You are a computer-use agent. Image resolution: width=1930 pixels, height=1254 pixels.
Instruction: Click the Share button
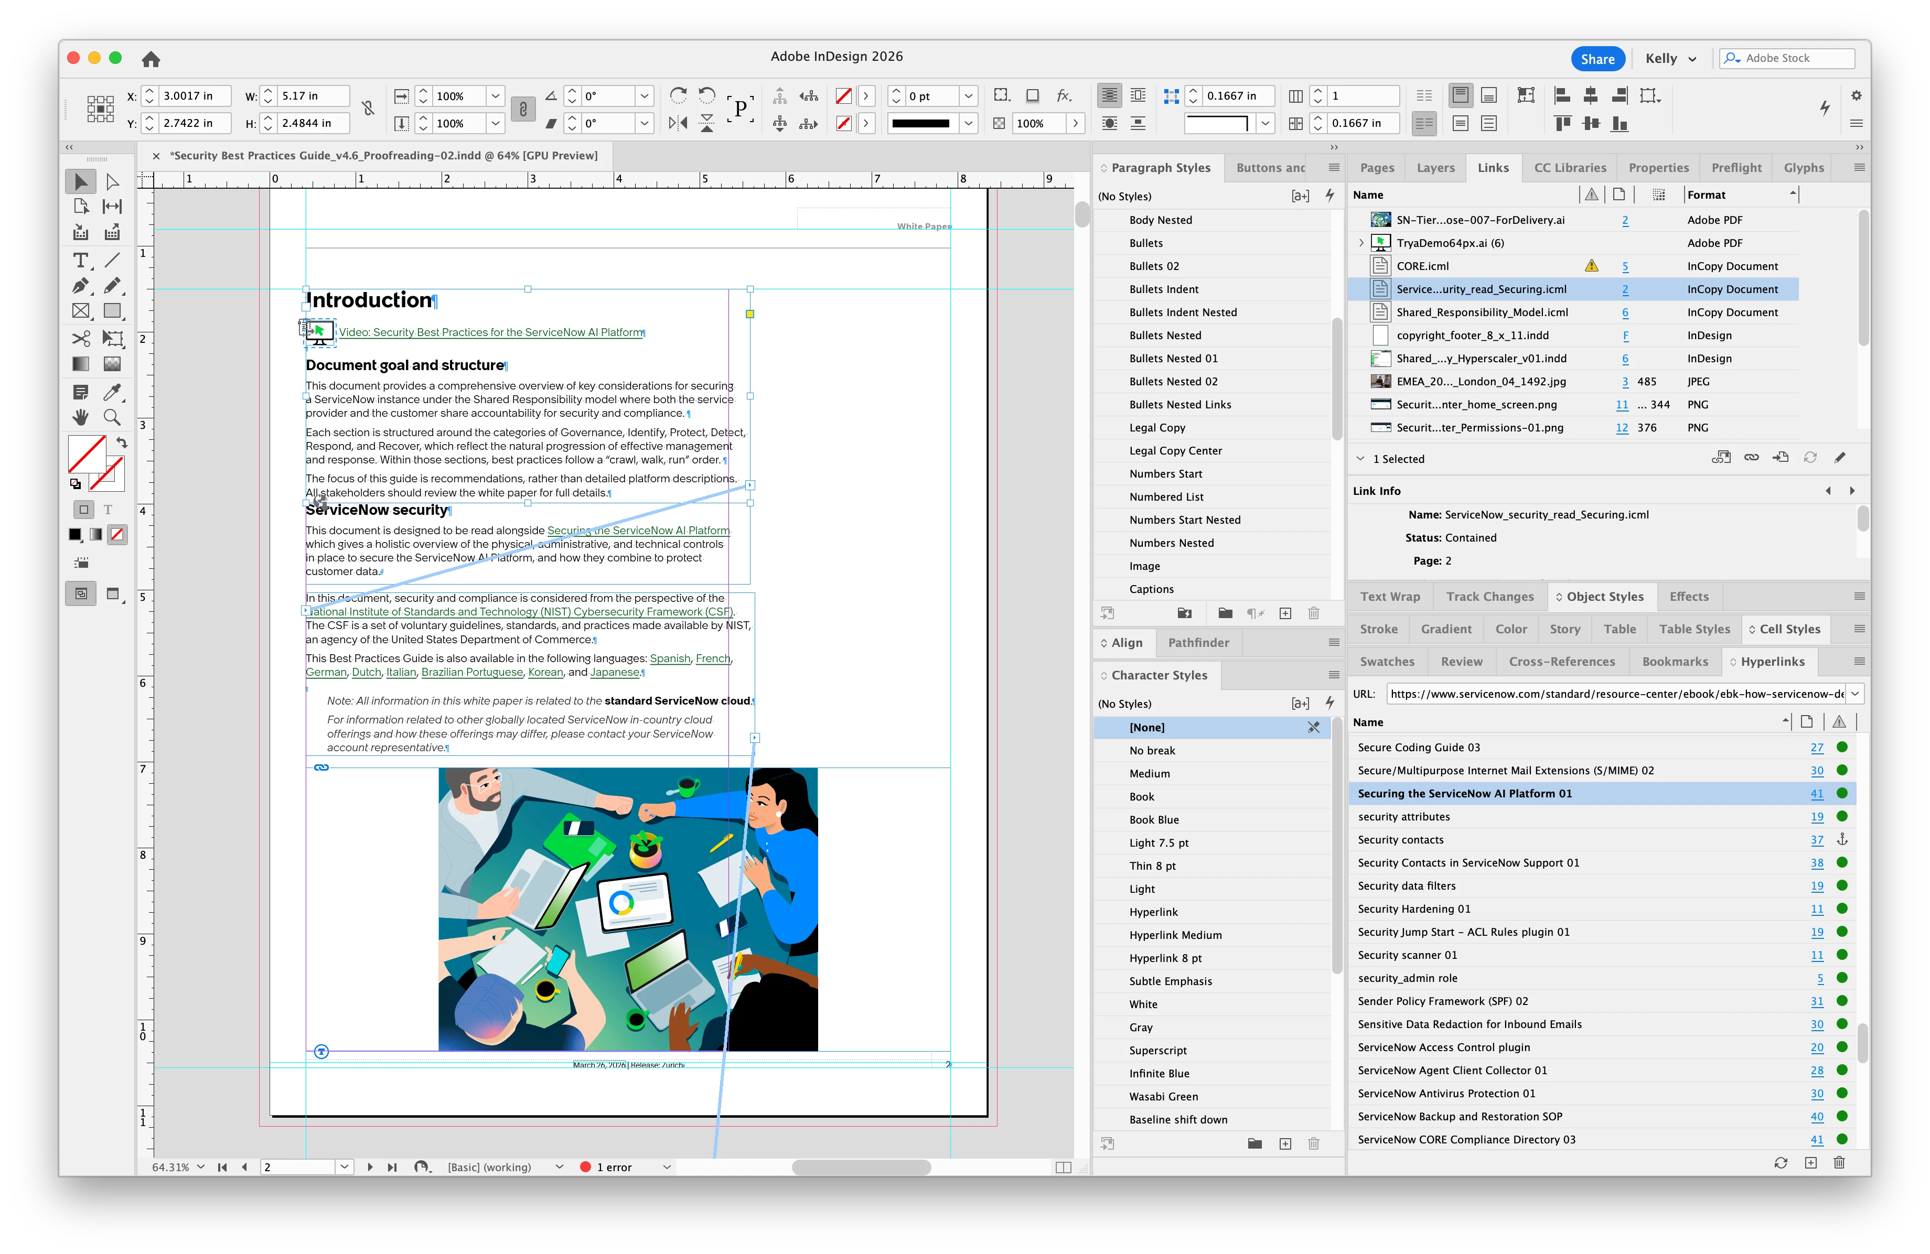pos(1597,59)
